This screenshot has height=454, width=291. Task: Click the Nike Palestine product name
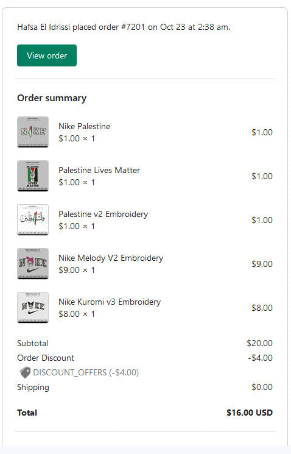[85, 126]
